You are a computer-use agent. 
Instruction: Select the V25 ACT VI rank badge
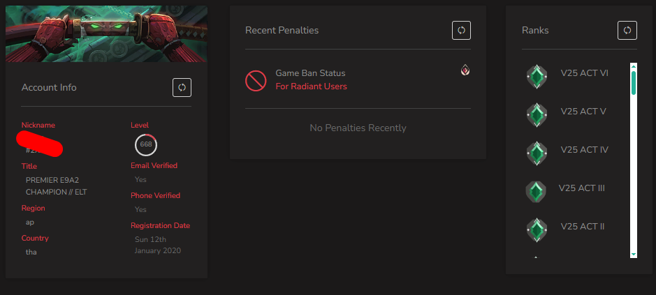pyautogui.click(x=537, y=77)
